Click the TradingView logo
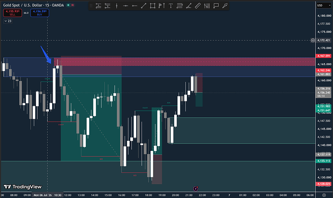This screenshot has width=333, height=198. (x=23, y=186)
